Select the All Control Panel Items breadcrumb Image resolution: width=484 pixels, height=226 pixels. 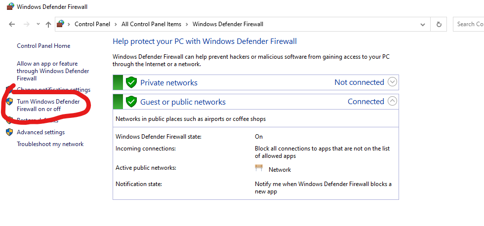pos(151,24)
